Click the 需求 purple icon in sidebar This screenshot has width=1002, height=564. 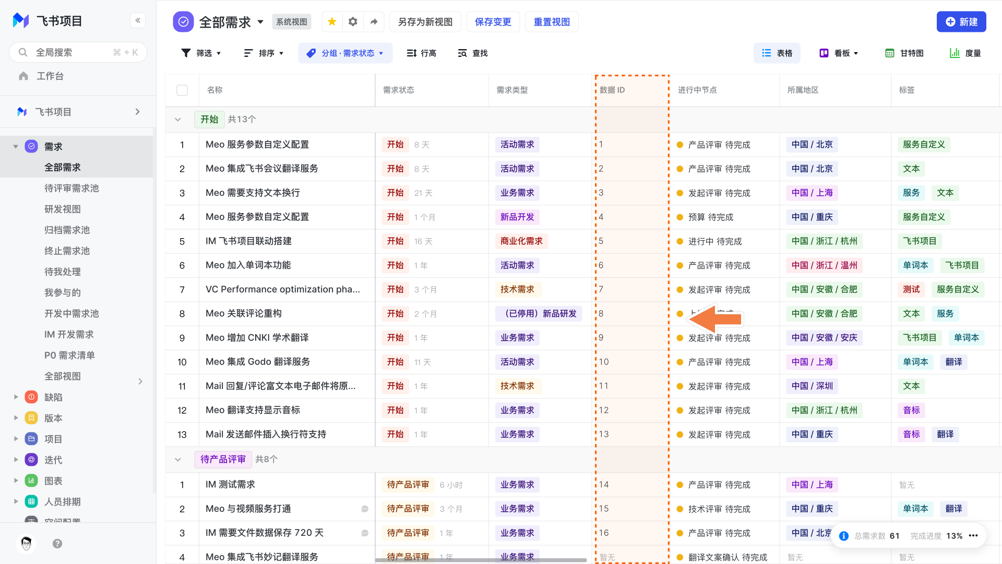[31, 147]
